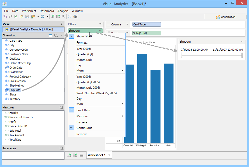249x167 pixels.
Task: Open the Data menu
Action: (x=15, y=11)
